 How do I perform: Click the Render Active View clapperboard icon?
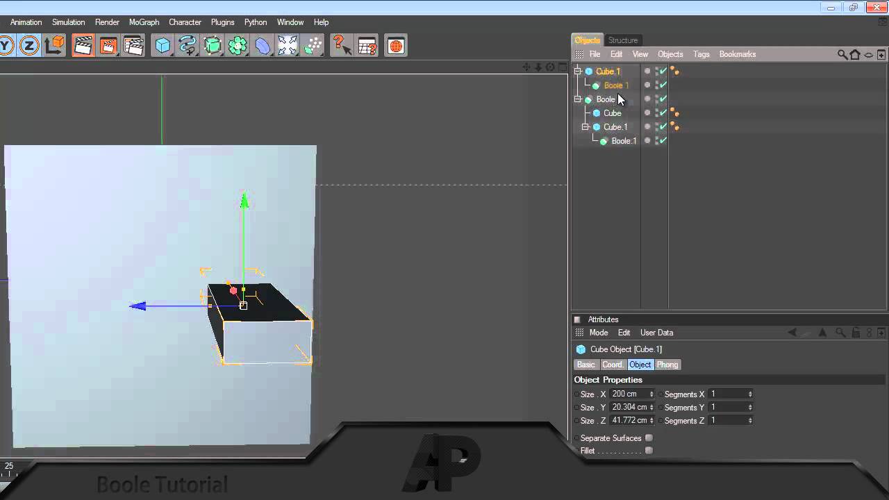click(83, 46)
